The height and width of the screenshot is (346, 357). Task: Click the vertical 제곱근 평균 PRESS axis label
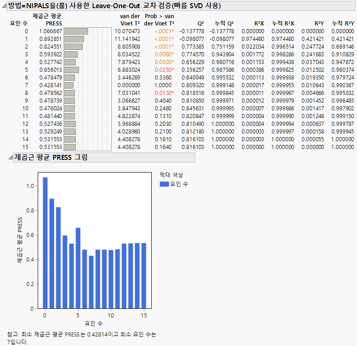pos(20,240)
